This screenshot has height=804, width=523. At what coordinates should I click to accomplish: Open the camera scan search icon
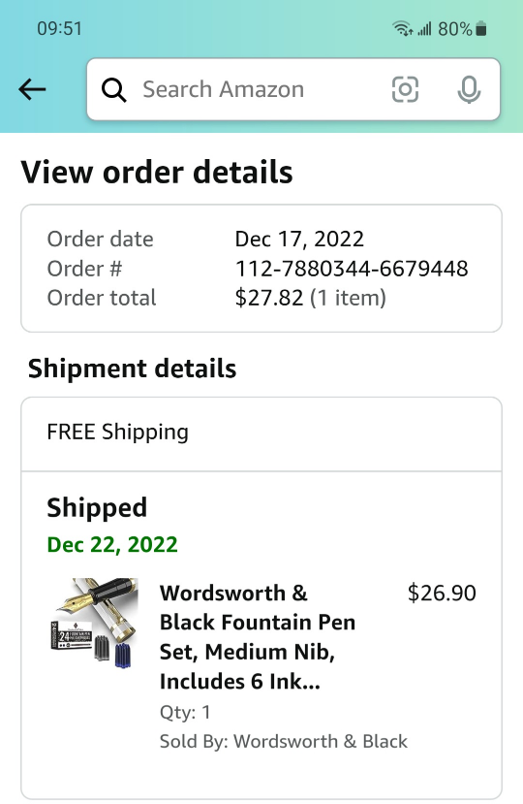pyautogui.click(x=405, y=89)
